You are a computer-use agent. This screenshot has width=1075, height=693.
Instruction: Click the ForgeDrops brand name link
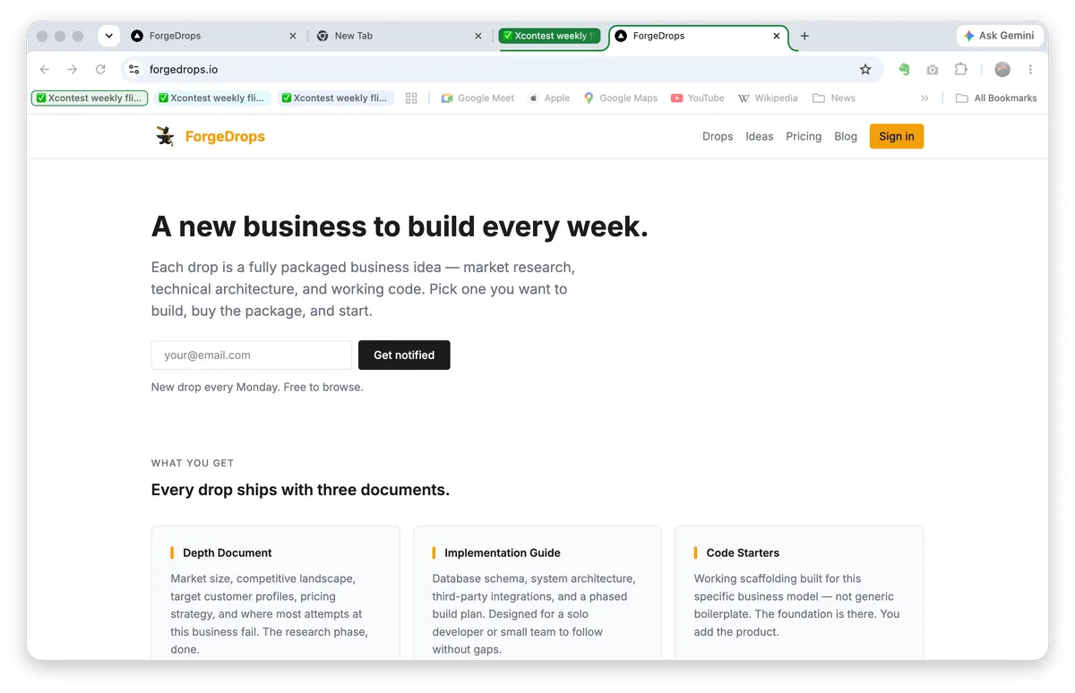click(x=225, y=136)
